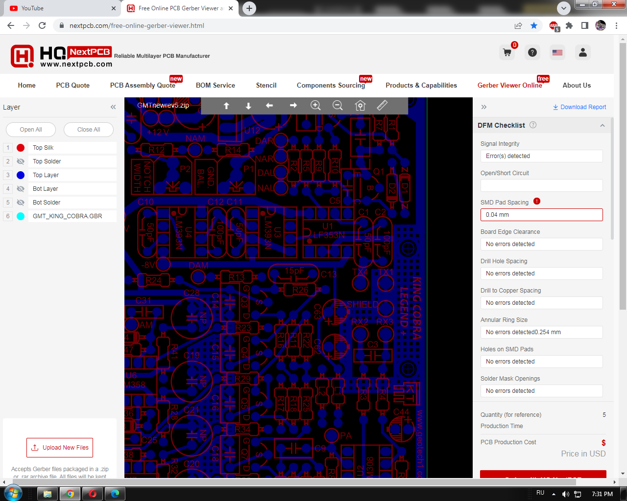Open Components Sourcing page
The height and width of the screenshot is (501, 627).
[x=331, y=85]
